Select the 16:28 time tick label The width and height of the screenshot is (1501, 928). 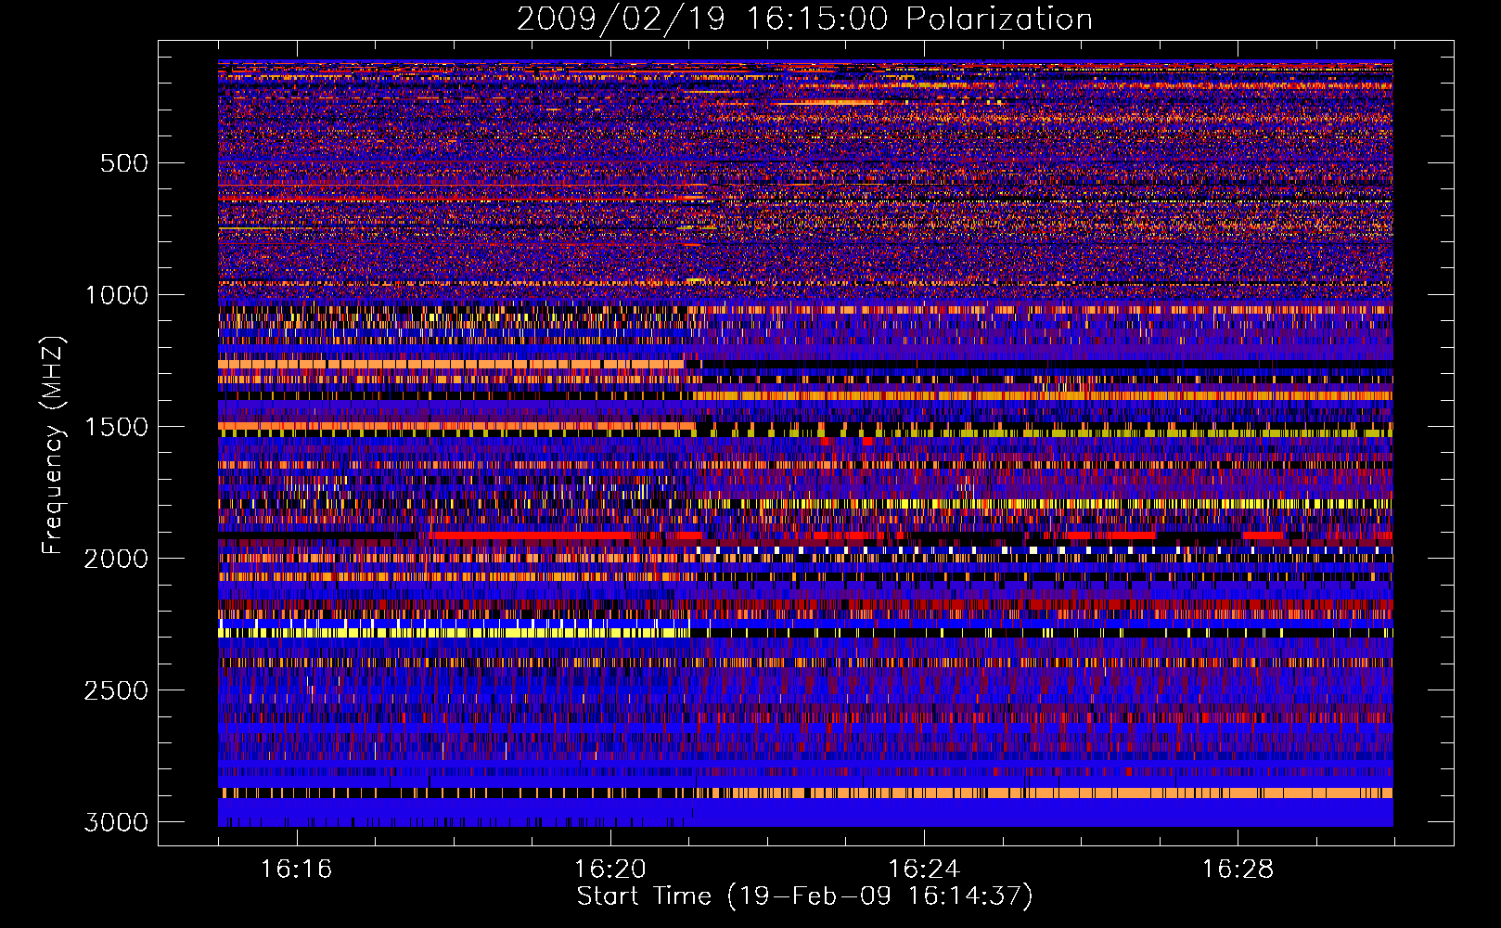coord(1238,870)
